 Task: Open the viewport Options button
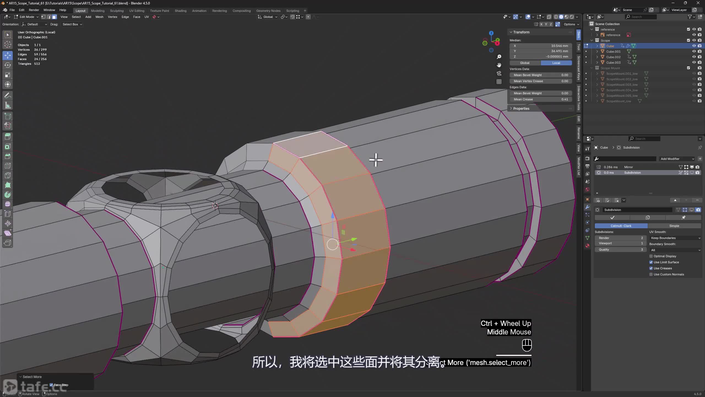[571, 24]
